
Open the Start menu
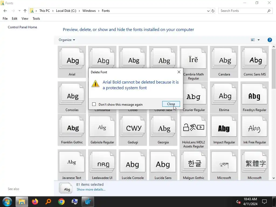pos(7,202)
